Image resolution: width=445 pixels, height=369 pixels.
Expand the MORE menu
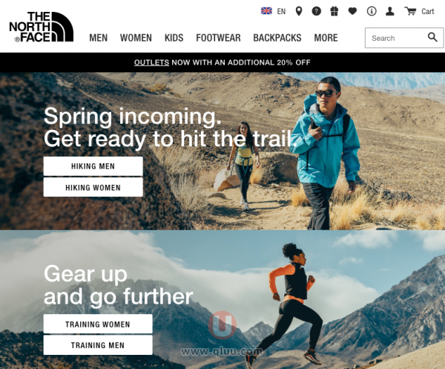(326, 38)
